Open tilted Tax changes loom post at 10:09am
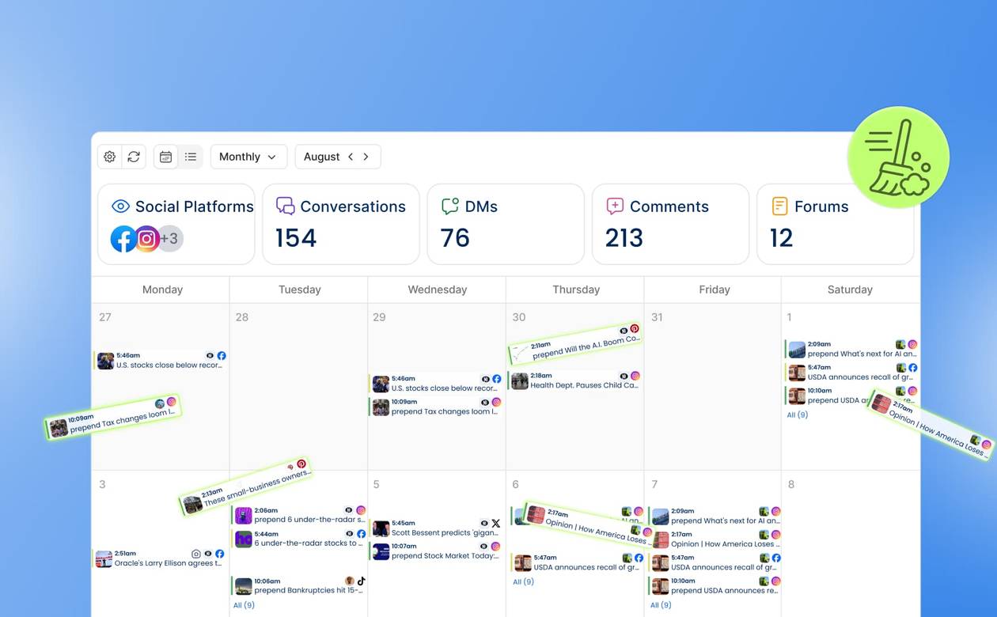This screenshot has width=997, height=617. (x=113, y=416)
